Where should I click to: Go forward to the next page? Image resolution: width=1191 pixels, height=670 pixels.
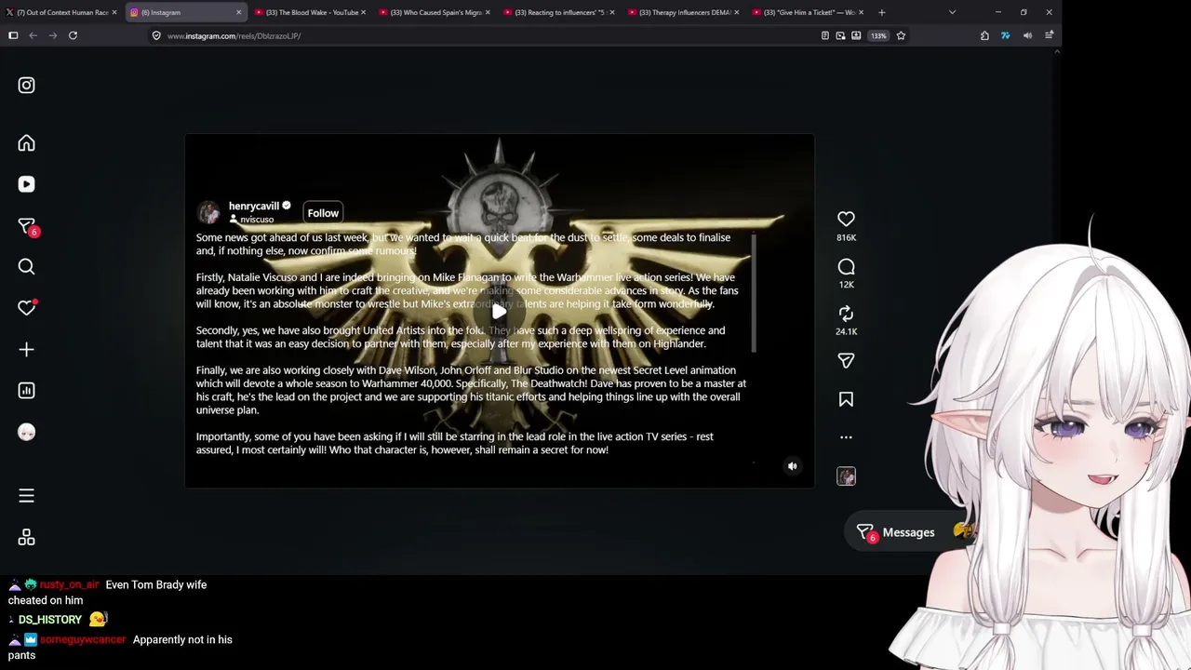click(x=52, y=35)
